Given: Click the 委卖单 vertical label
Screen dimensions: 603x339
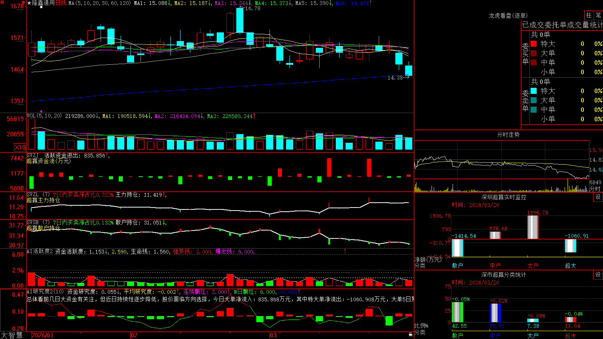Looking at the screenshot, I should click(525, 101).
